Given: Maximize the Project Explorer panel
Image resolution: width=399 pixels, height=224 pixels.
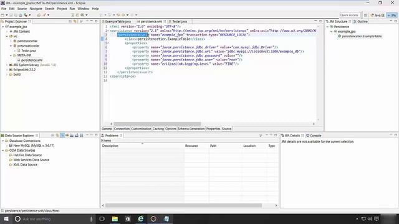Looking at the screenshot, I should (x=96, y=21).
